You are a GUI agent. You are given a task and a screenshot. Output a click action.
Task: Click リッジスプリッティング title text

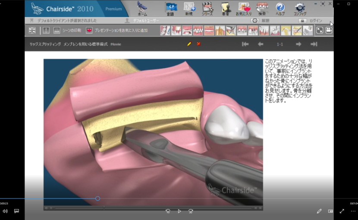coord(45,44)
